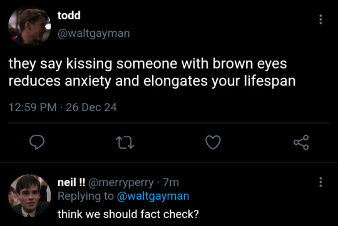
Task: Click the display name neil !!
Action: 71,182
